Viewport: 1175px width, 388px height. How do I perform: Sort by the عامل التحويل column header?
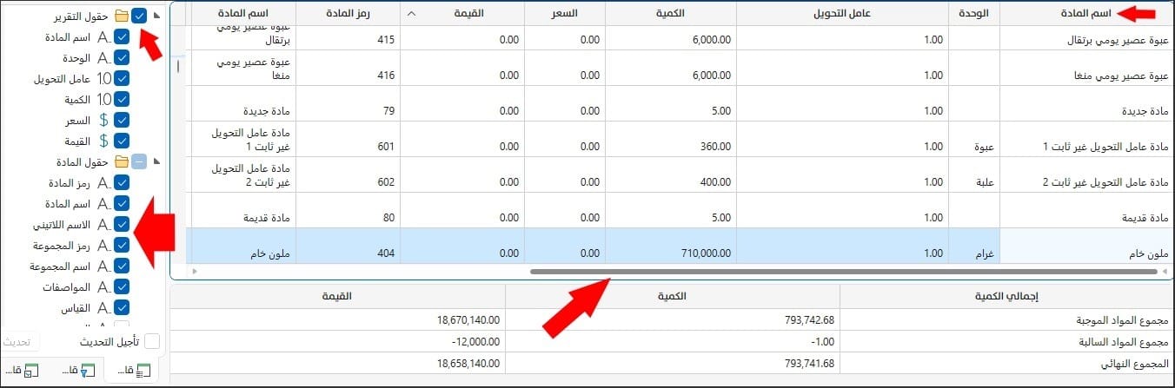click(842, 14)
